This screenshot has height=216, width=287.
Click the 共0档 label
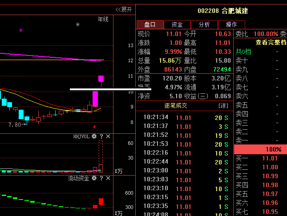click(243, 52)
